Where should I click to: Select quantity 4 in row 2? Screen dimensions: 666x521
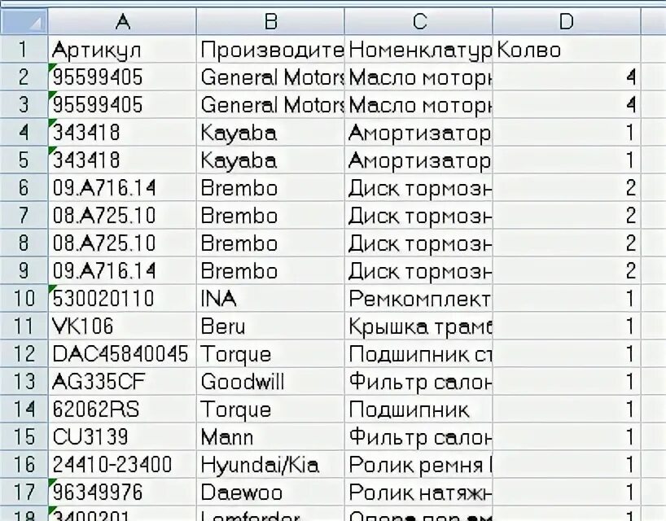[567, 77]
